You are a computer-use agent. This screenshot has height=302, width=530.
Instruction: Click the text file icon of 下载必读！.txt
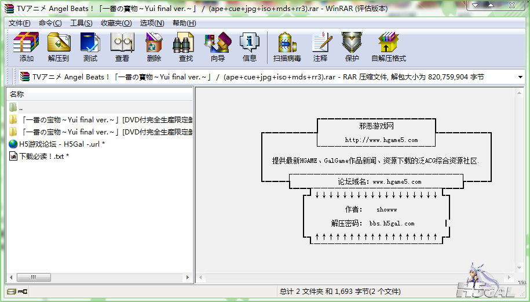[x=13, y=157]
